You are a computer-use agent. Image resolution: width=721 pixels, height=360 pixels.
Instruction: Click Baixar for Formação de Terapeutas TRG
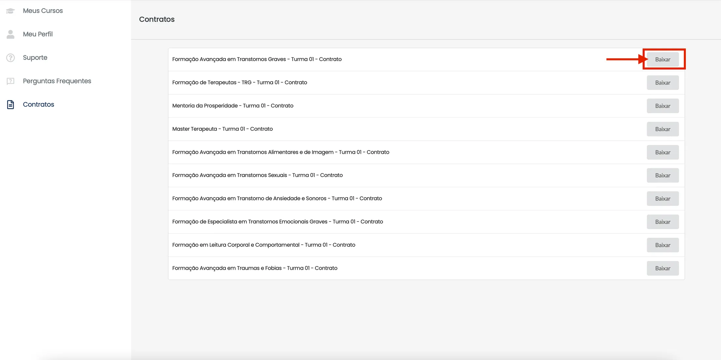click(663, 83)
